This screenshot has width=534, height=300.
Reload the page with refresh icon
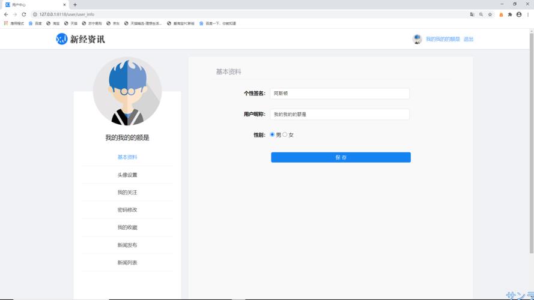[x=24, y=14]
